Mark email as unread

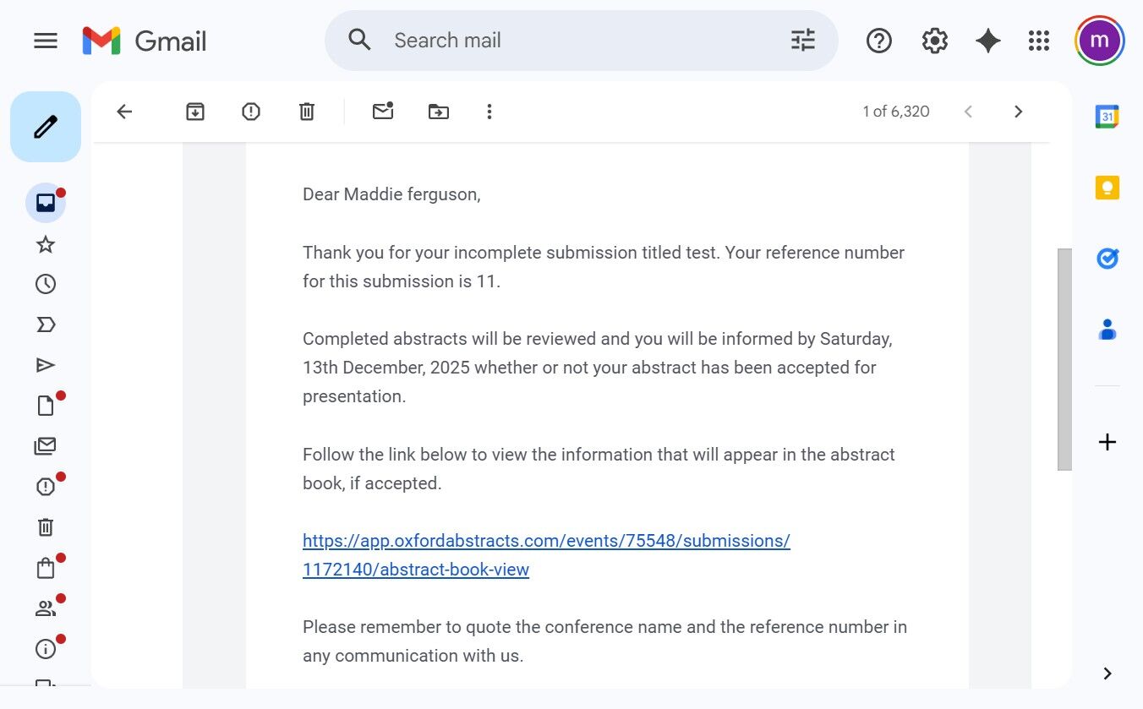click(x=383, y=112)
